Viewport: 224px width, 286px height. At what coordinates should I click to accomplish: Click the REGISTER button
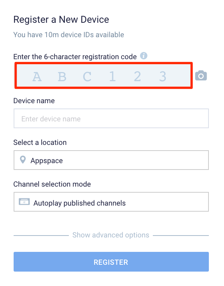tap(111, 262)
